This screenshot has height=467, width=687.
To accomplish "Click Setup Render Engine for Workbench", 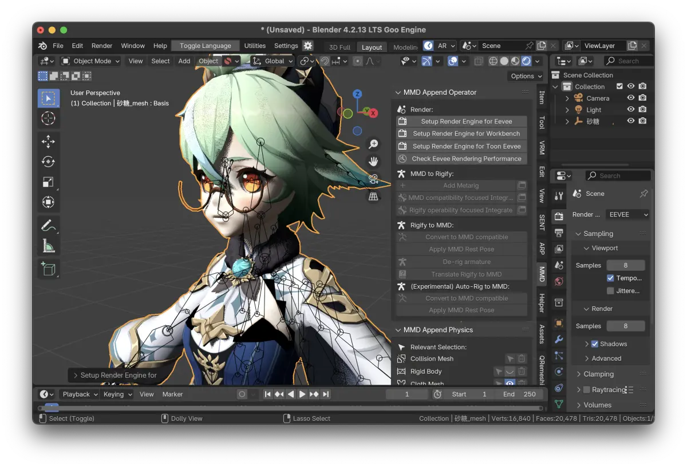I will tap(461, 134).
